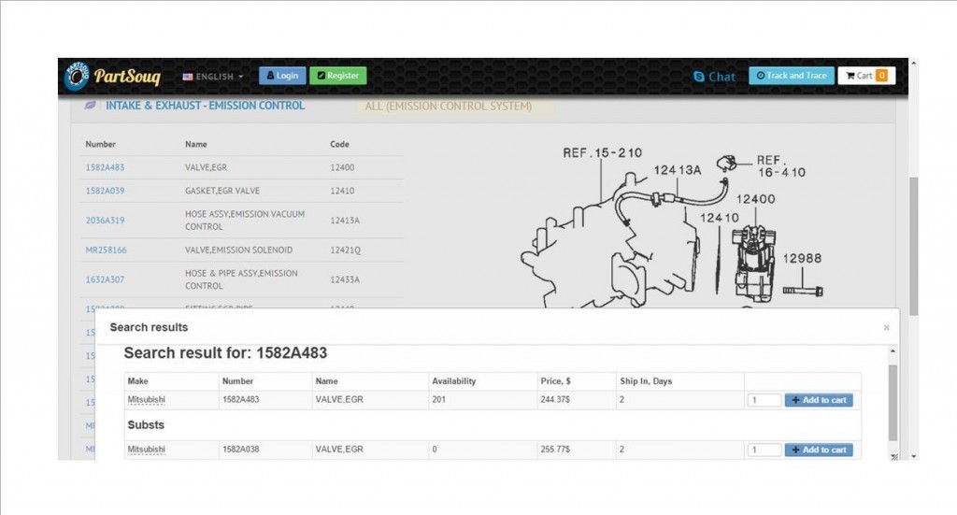
Task: Open part number MR258166 link
Action: 107,250
